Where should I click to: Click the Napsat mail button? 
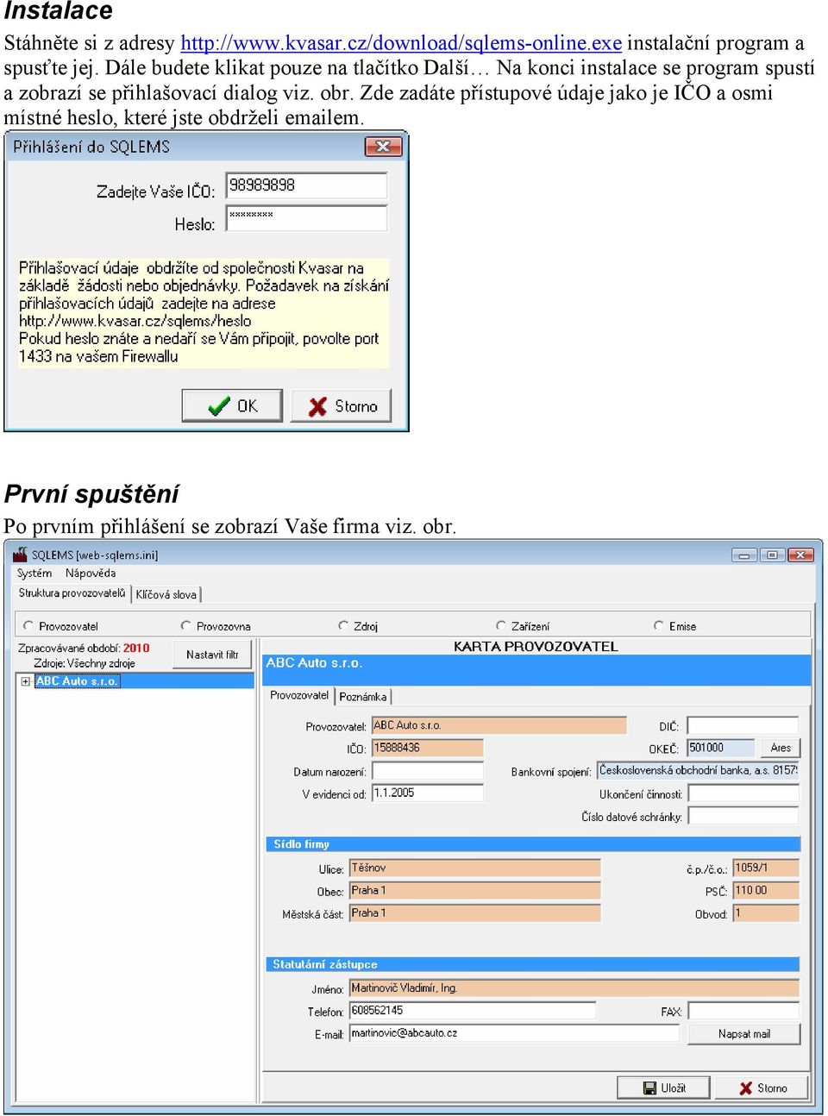(x=743, y=1033)
